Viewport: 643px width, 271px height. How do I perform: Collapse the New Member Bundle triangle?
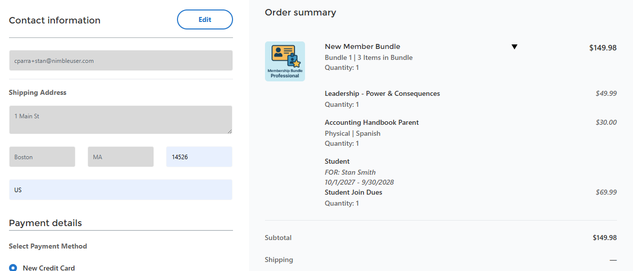[x=514, y=47]
